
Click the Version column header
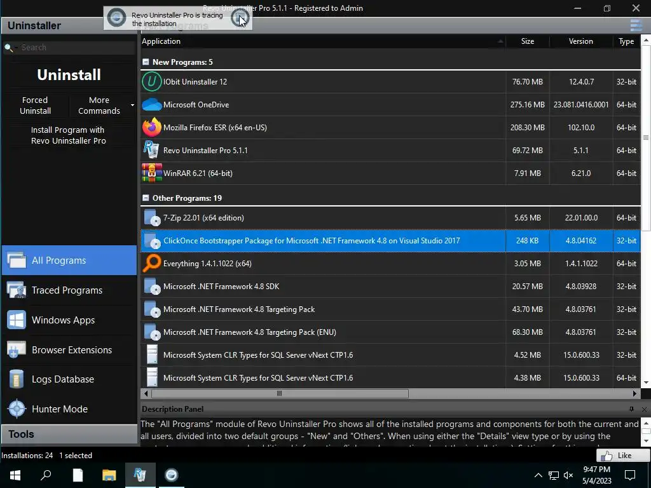pyautogui.click(x=581, y=41)
